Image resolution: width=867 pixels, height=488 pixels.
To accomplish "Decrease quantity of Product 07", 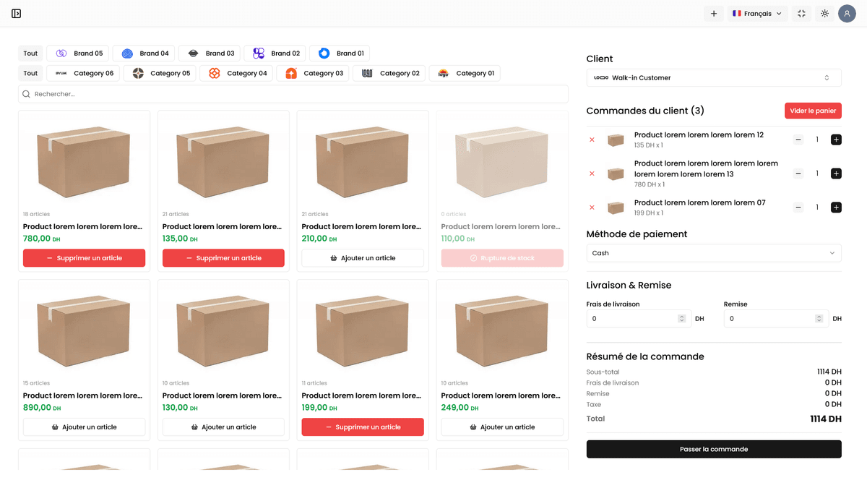I will 798,207.
